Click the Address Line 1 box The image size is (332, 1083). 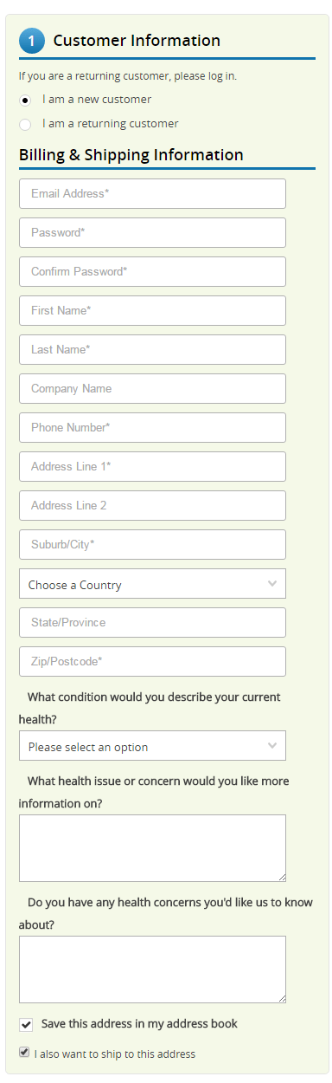pos(152,467)
